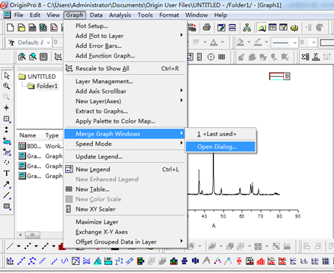Click the Name column header

click(28, 135)
